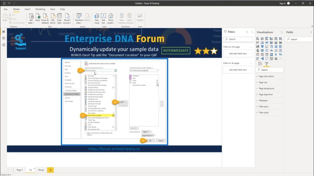Click Sign in at top right
314x176 pixels.
click(282, 4)
